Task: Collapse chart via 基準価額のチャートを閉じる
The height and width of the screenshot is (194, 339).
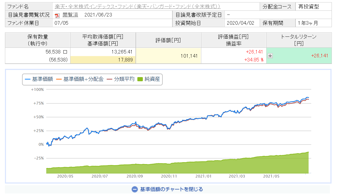Action: click(172, 189)
